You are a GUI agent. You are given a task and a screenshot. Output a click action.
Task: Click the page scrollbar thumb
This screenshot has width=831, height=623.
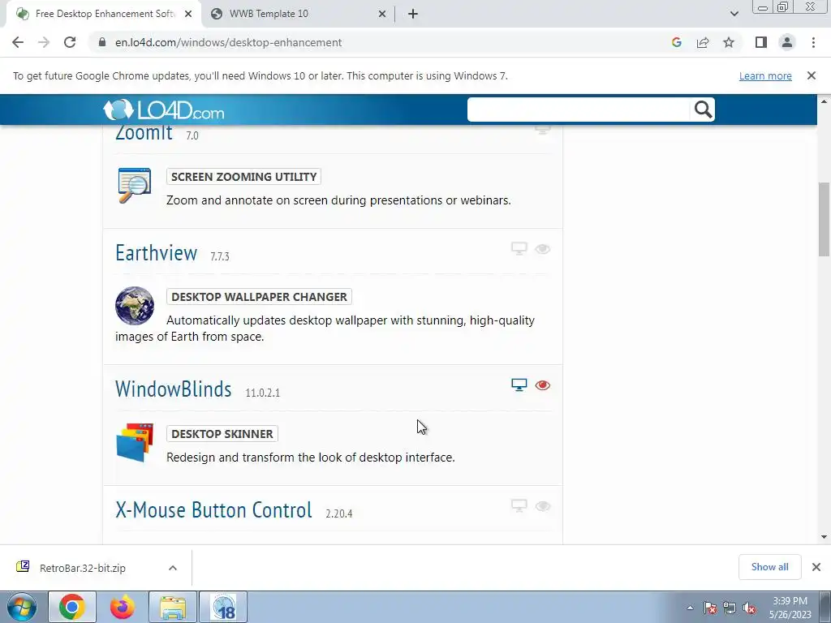tap(825, 219)
